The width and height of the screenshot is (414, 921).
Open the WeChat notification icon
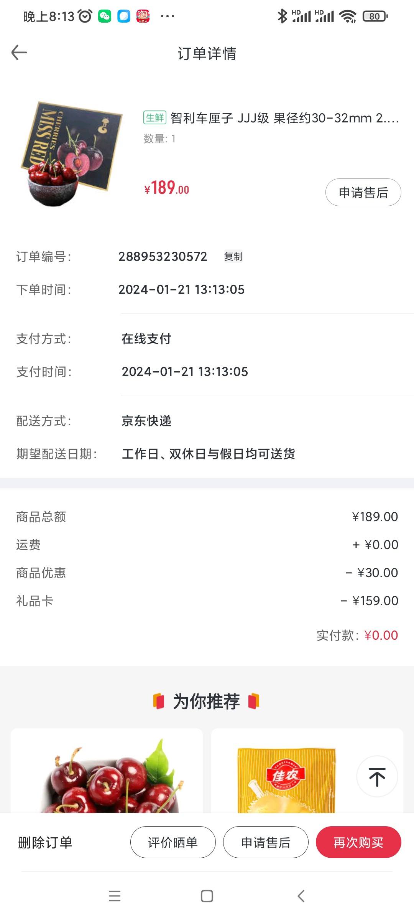tap(105, 16)
